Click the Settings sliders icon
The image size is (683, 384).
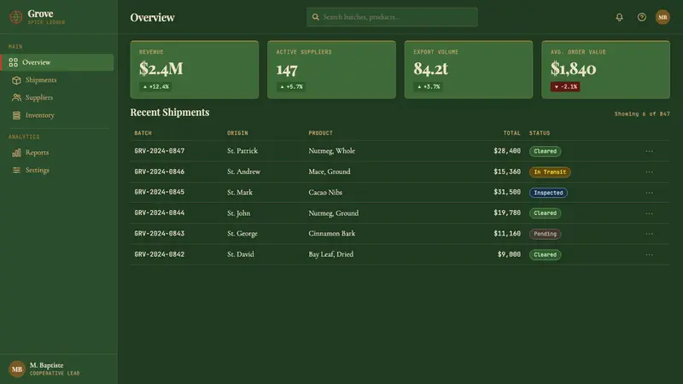point(16,170)
